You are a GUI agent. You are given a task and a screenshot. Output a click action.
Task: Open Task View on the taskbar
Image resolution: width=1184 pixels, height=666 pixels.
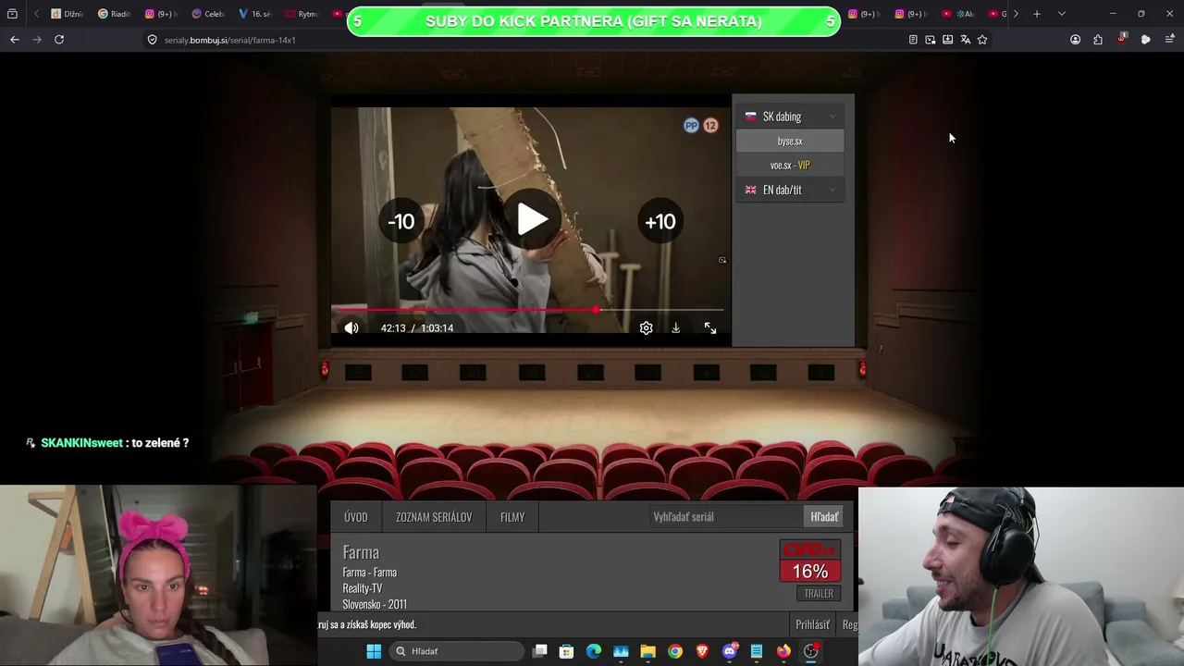tap(540, 651)
